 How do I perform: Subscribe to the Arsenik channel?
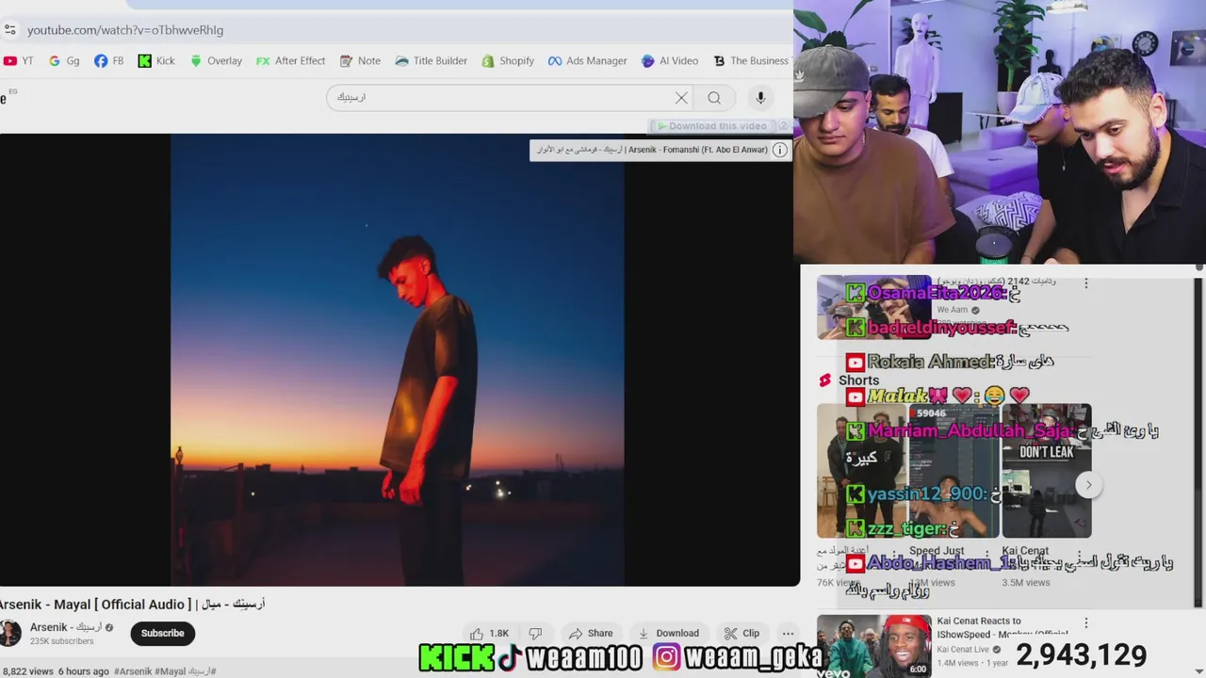pyautogui.click(x=162, y=634)
